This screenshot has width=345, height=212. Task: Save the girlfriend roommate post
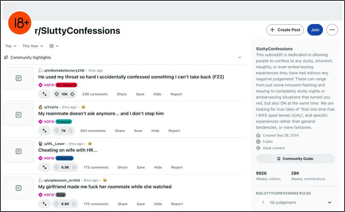pos(140,204)
